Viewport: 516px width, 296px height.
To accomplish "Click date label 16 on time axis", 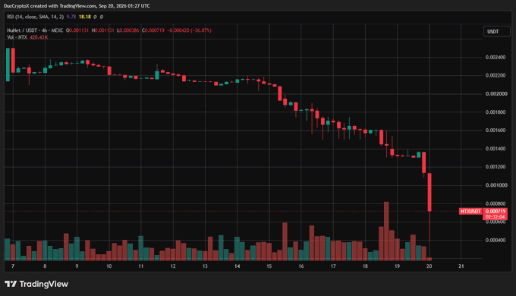I will pyautogui.click(x=301, y=266).
